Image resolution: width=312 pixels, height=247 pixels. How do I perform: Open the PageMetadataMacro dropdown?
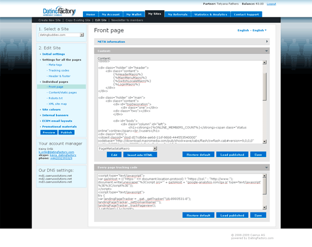tap(127, 149)
